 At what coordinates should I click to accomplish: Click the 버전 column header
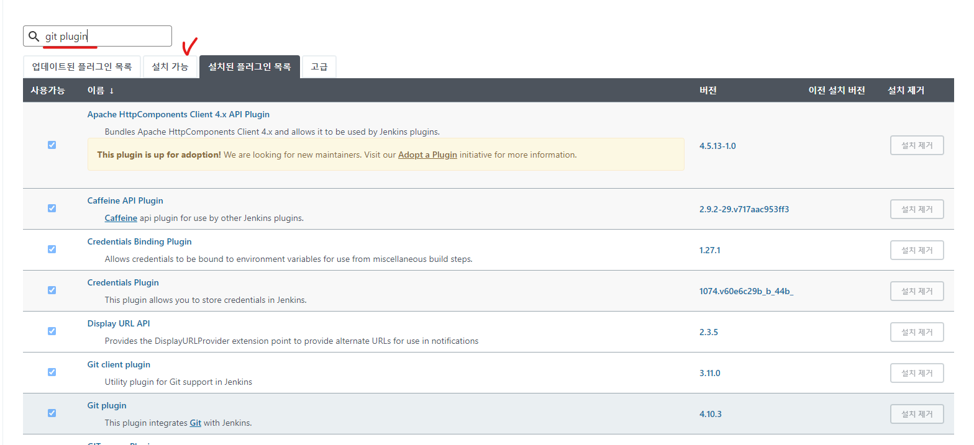click(x=708, y=90)
